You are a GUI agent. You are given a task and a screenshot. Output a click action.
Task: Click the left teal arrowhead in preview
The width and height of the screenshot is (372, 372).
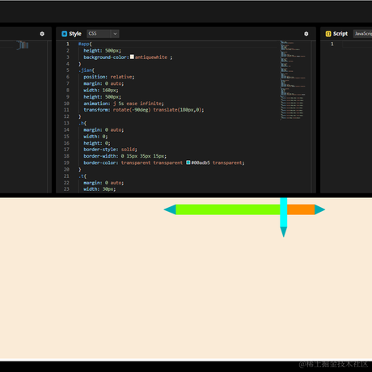[170, 209]
